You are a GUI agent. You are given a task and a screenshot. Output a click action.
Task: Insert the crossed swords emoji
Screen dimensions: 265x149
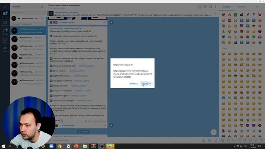(x=236, y=20)
